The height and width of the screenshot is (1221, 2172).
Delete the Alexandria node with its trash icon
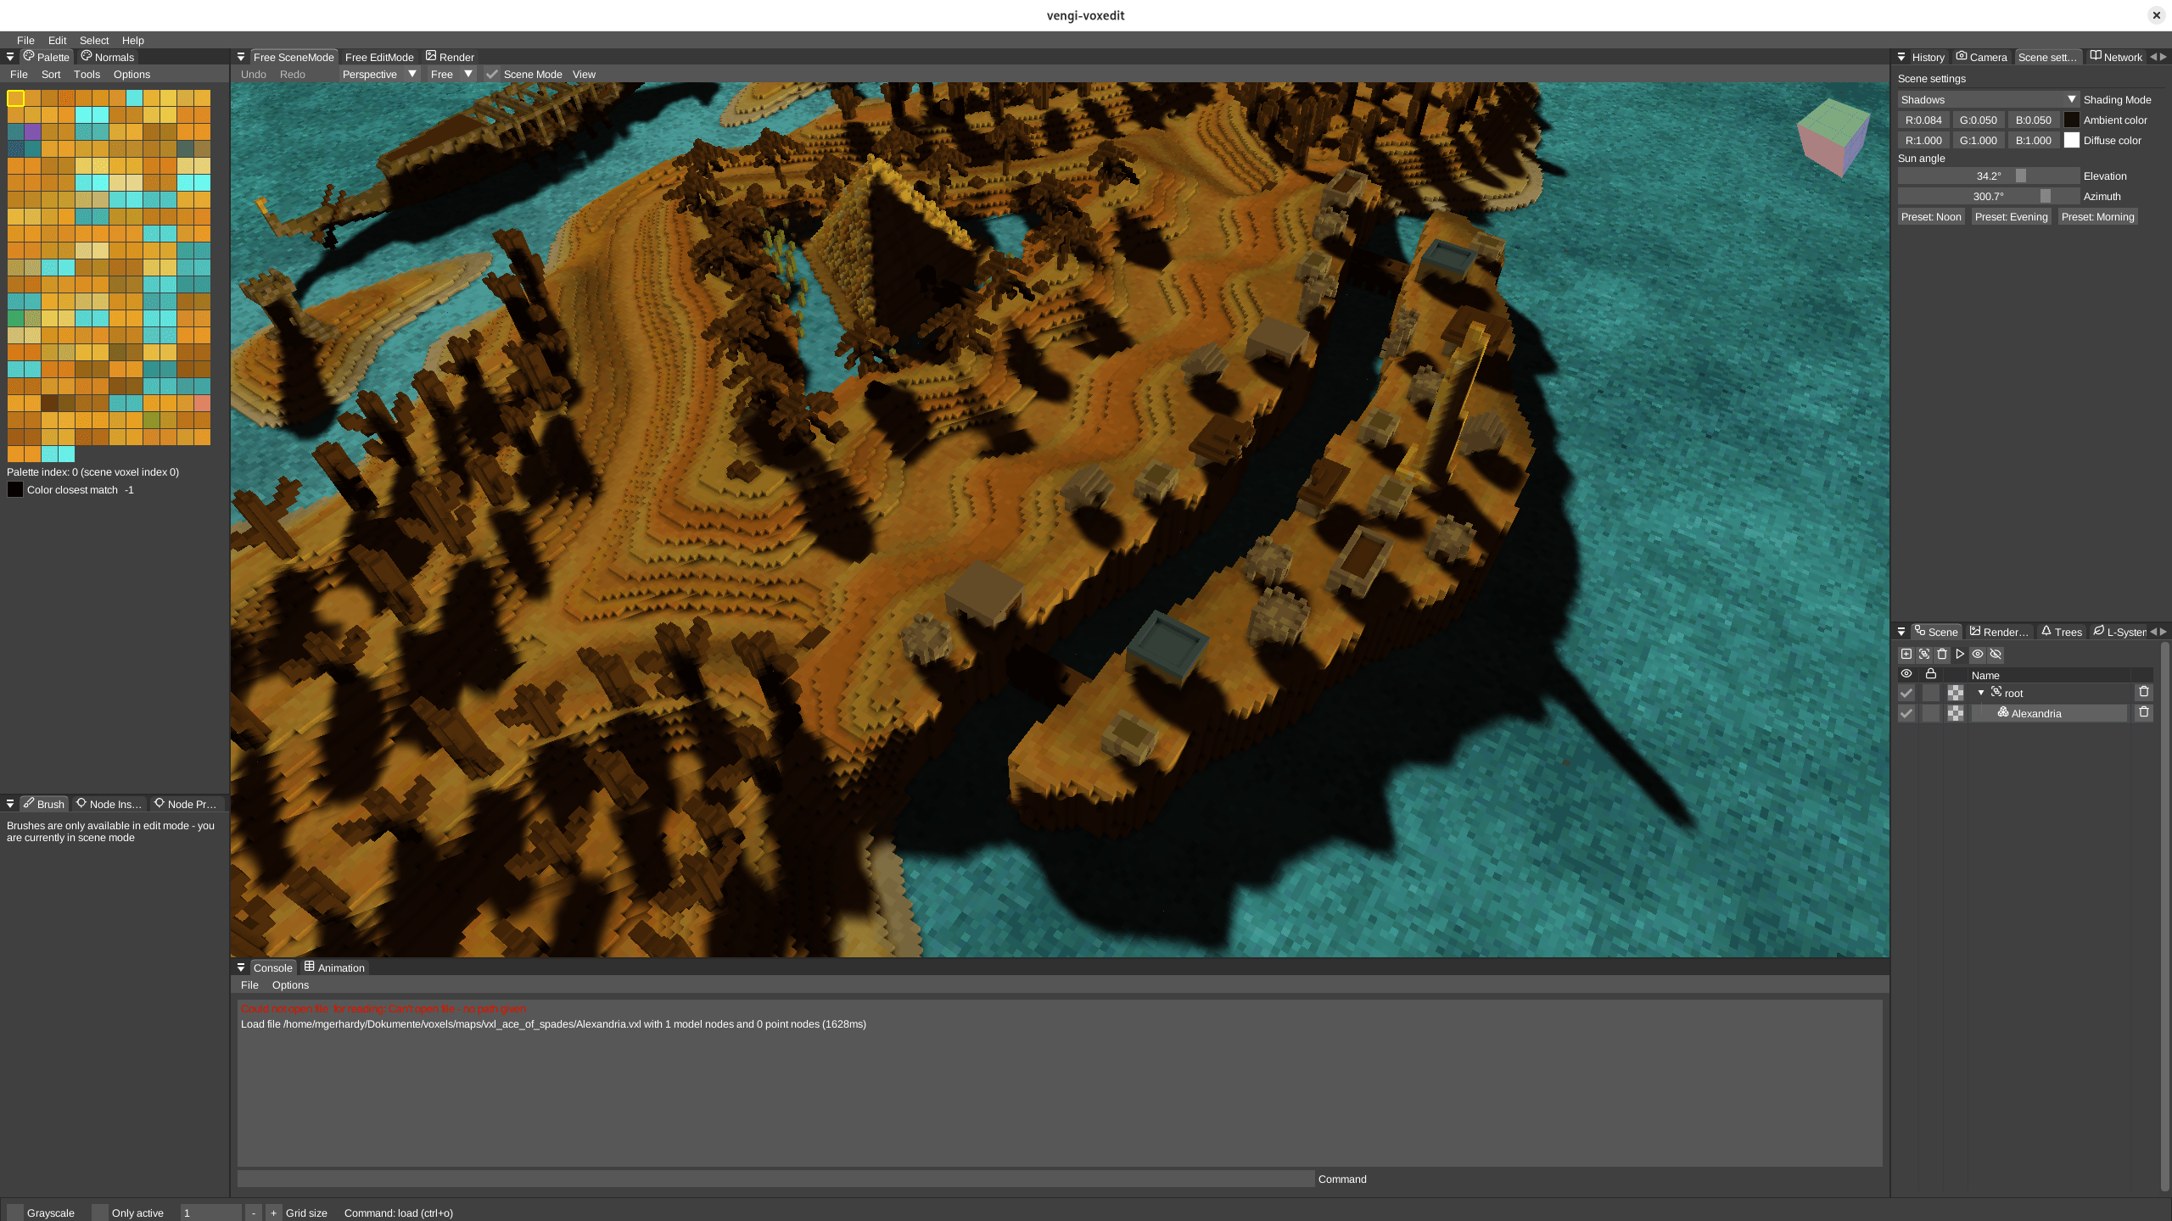[2144, 712]
